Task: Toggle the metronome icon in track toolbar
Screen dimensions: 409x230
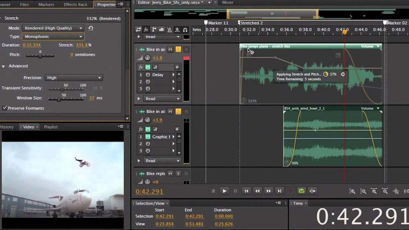Action: click(x=169, y=30)
